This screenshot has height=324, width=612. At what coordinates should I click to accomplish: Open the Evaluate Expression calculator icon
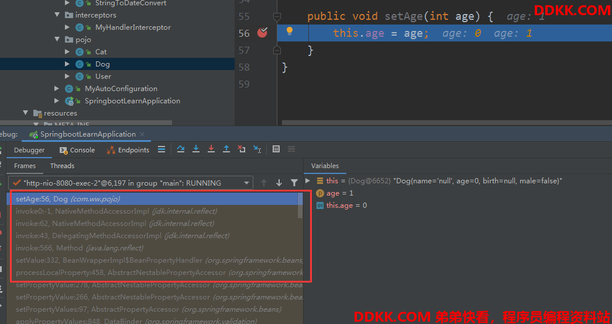tap(276, 149)
